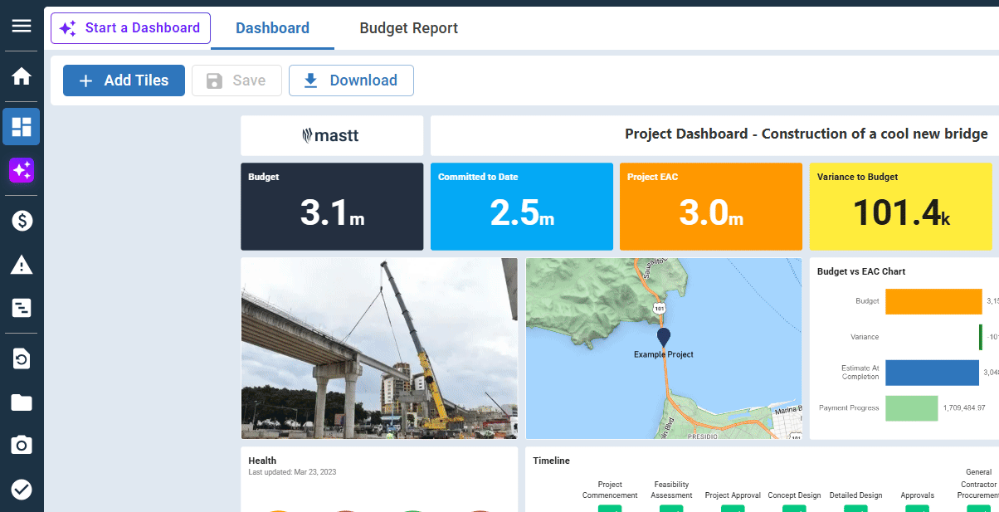Open the hamburger menu icon

pyautogui.click(x=22, y=26)
